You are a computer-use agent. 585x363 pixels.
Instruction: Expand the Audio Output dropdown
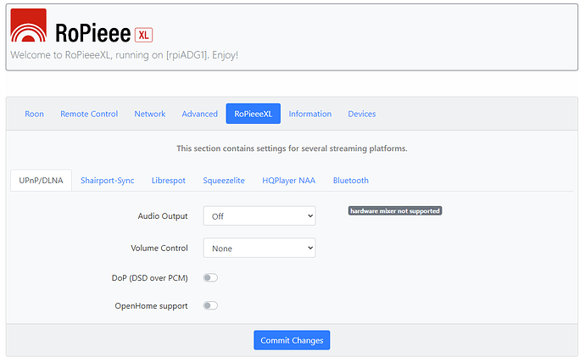point(259,216)
